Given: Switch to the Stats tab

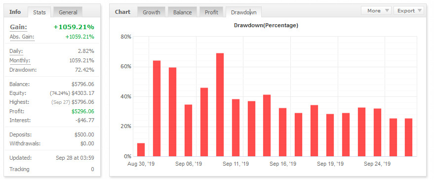Looking at the screenshot, I should coord(39,12).
